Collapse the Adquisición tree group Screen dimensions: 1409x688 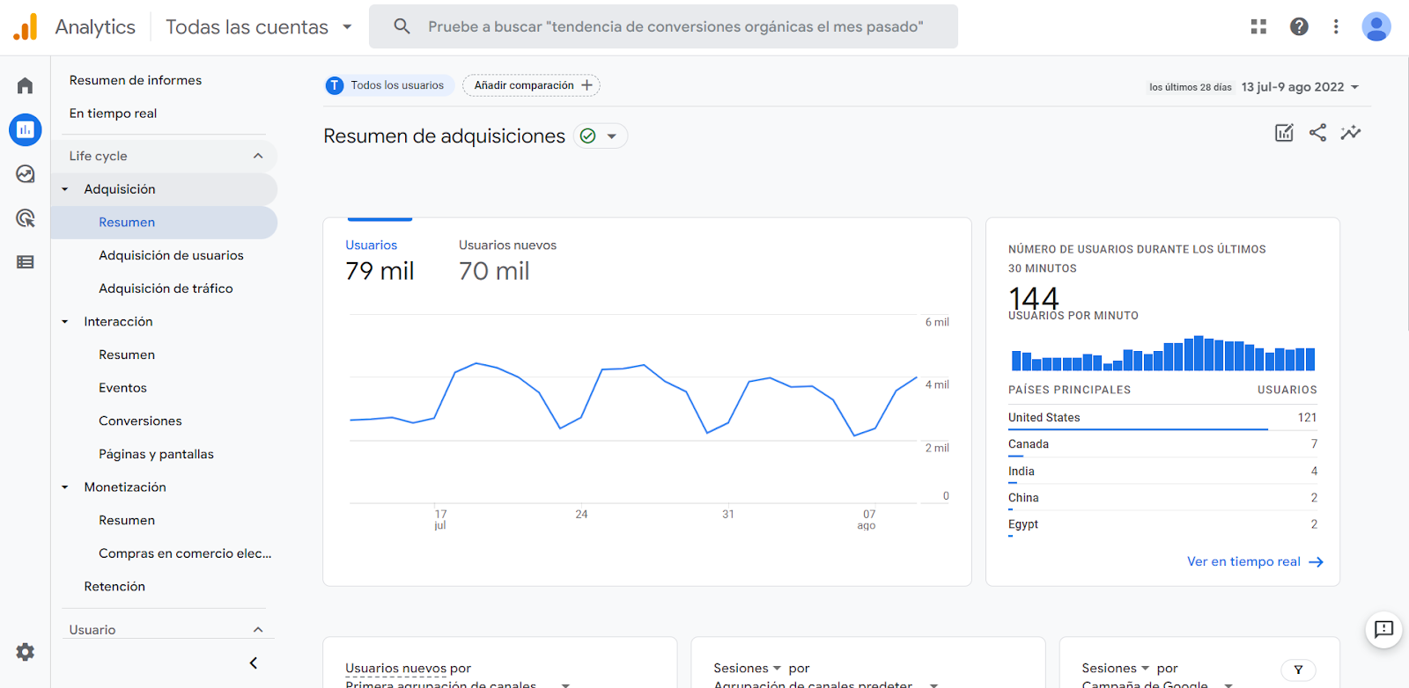coord(65,189)
